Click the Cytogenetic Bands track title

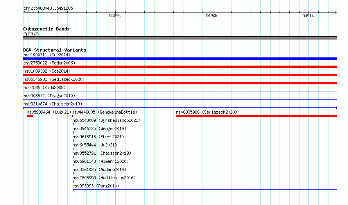47,29
